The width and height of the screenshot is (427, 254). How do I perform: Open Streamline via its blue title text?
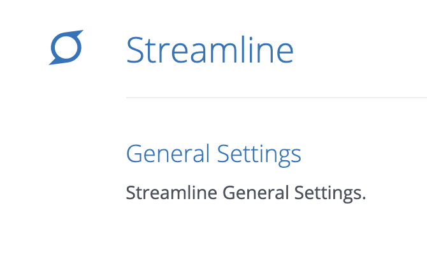coord(210,50)
